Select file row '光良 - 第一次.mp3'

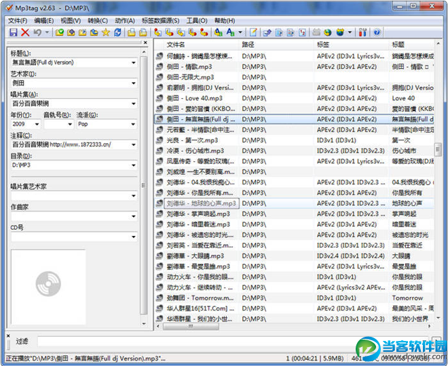295,140
